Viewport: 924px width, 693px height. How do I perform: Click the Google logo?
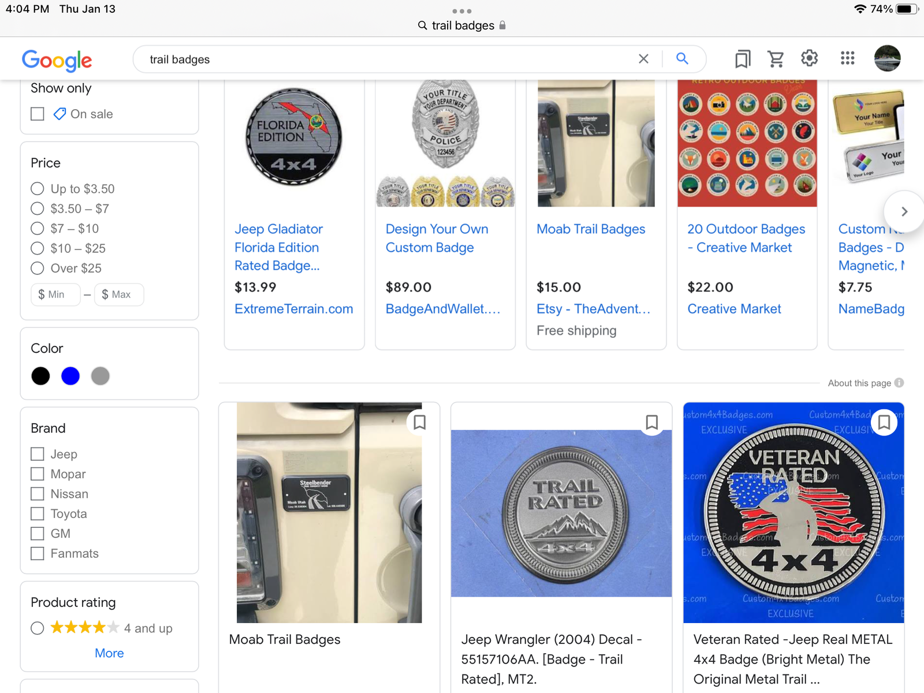(x=57, y=60)
